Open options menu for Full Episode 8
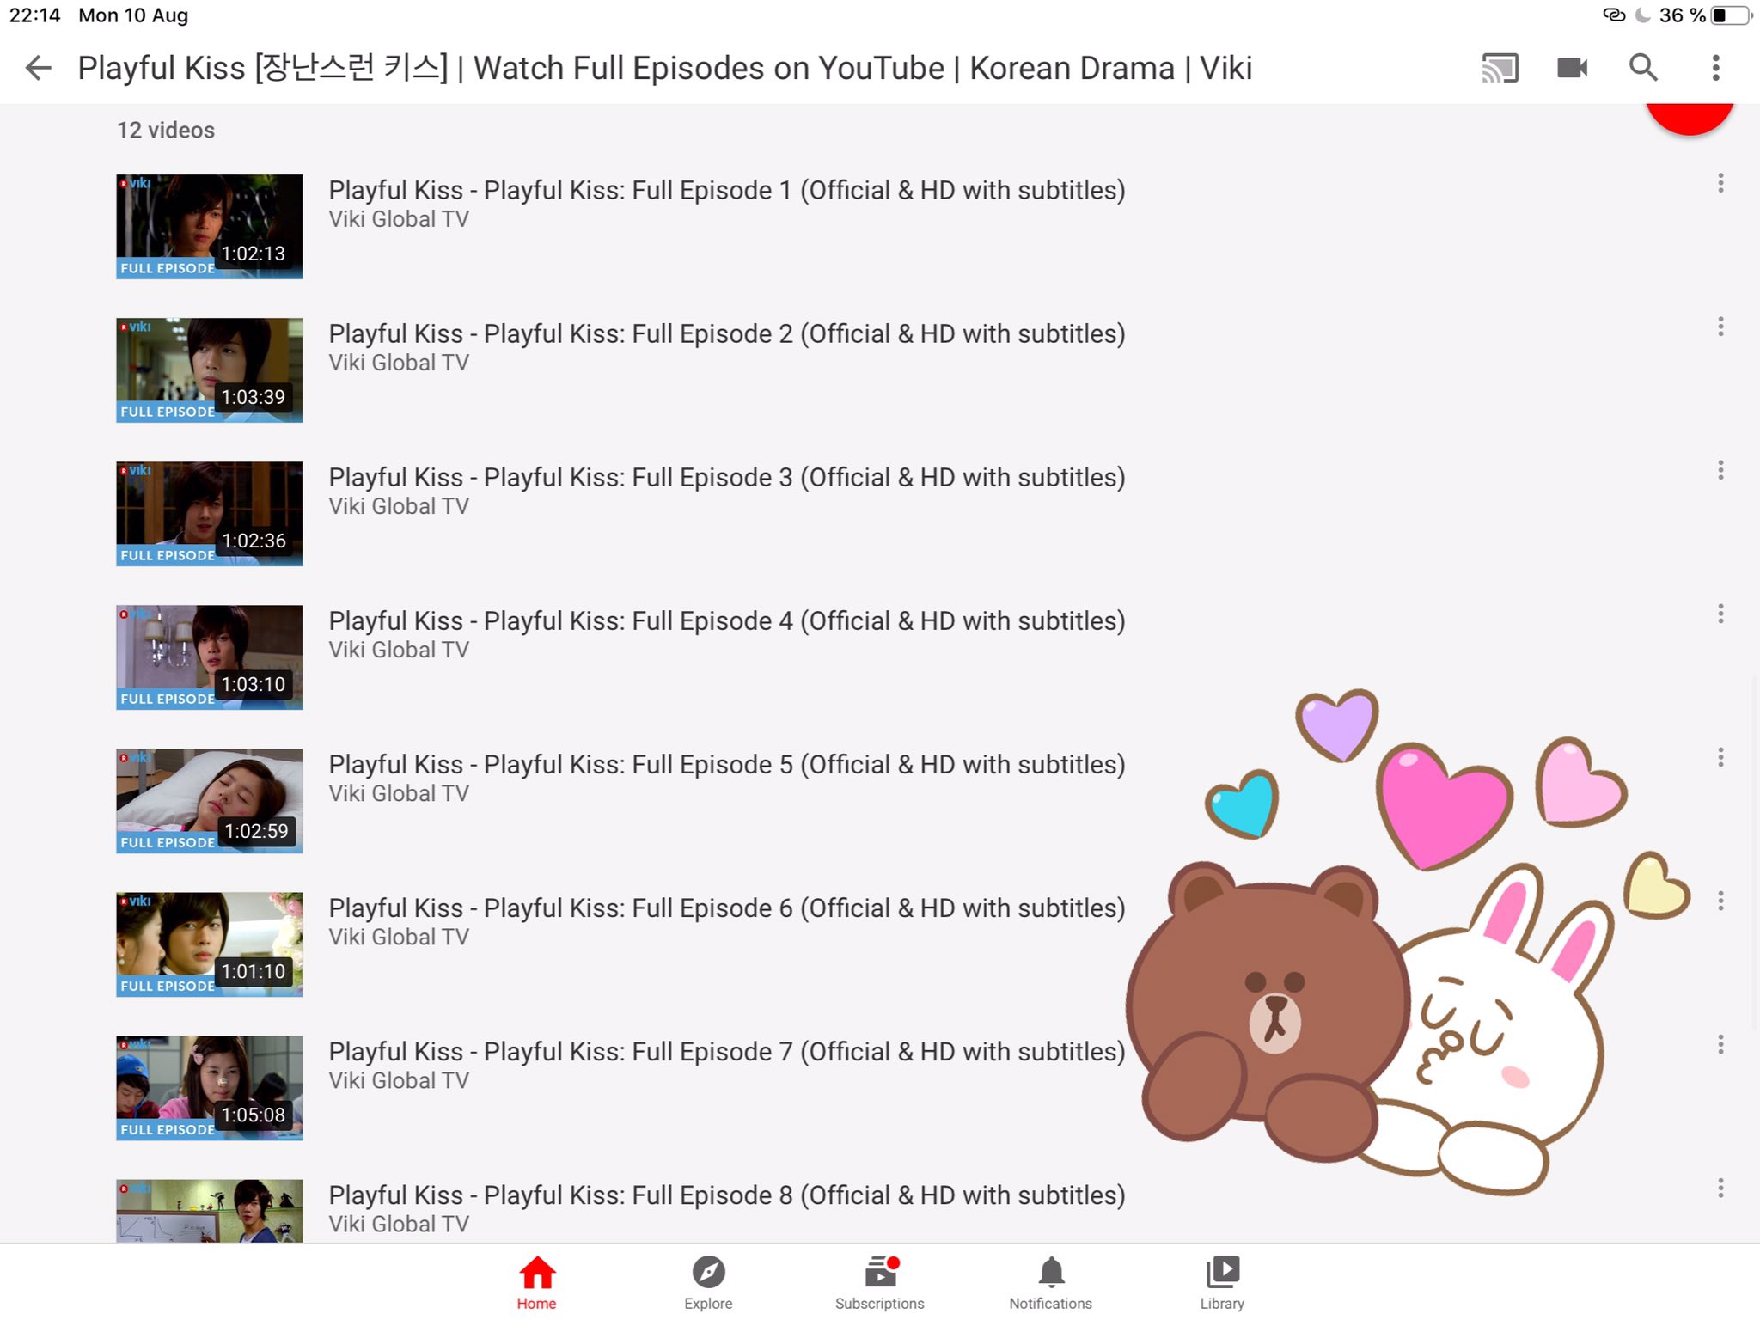 1720,1188
